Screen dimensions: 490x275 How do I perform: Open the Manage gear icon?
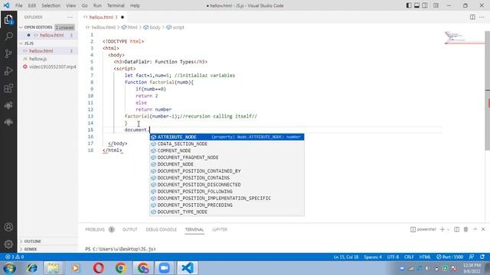(8, 244)
